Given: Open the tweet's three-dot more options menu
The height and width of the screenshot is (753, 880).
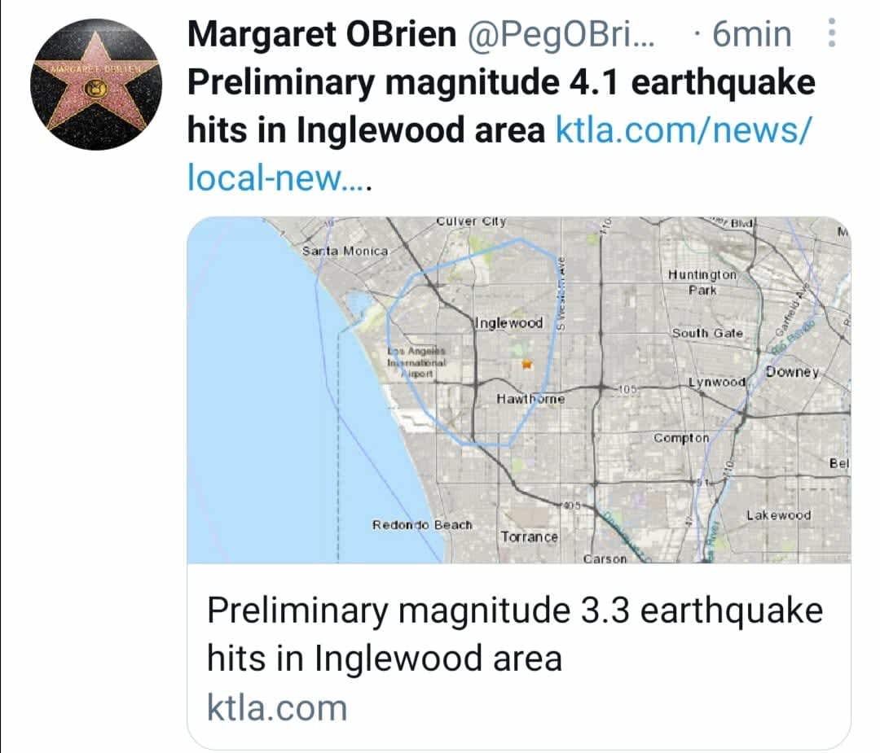Looking at the screenshot, I should coord(831,34).
